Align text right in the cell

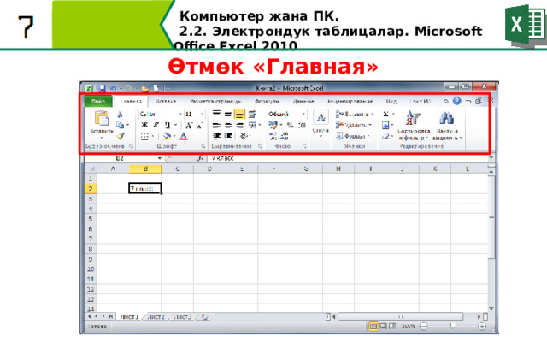click(x=239, y=125)
